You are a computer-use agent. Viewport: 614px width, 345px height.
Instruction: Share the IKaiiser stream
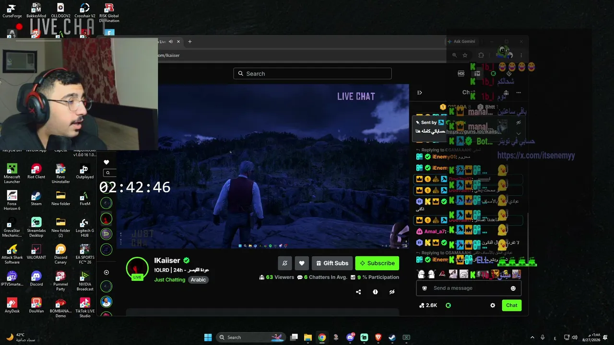click(x=358, y=292)
